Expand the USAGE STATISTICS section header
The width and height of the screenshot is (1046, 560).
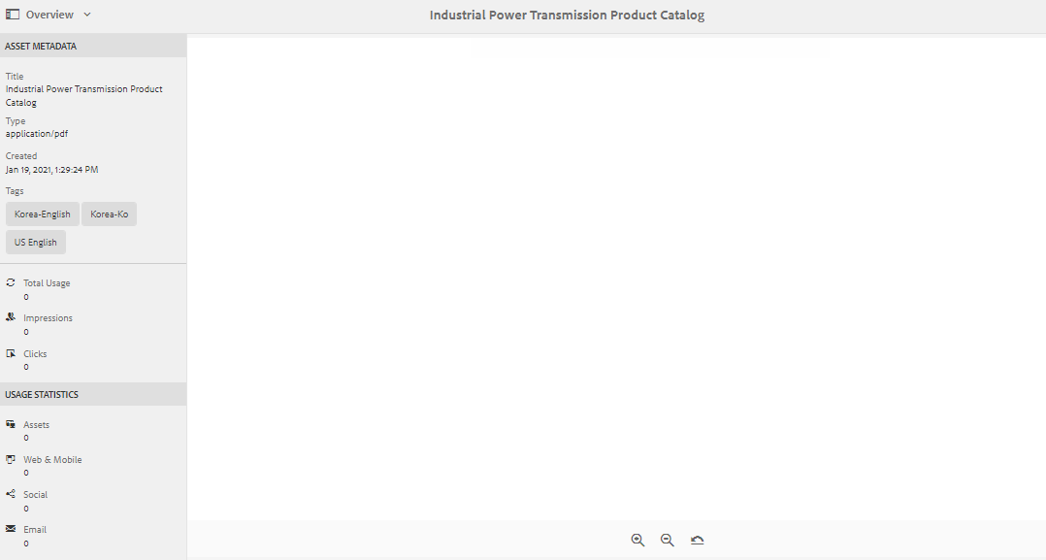[42, 393]
